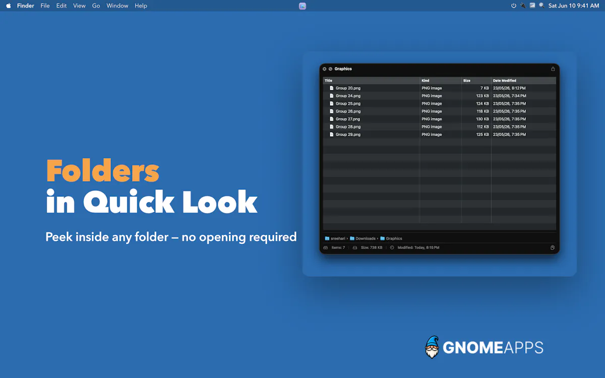Go to sreehari in the path bar
Viewport: 605px width, 378px height.
coord(338,238)
